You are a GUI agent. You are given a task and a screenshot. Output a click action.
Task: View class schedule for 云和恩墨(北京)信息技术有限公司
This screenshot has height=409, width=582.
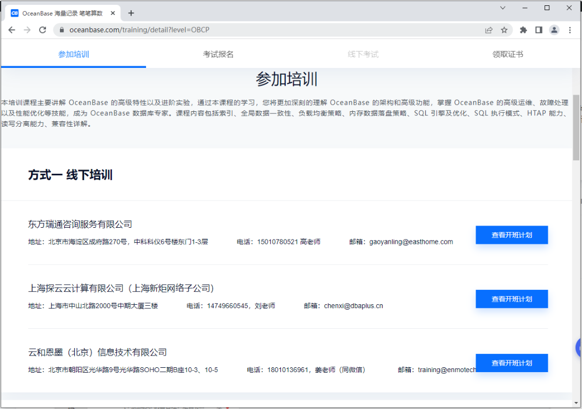click(512, 363)
